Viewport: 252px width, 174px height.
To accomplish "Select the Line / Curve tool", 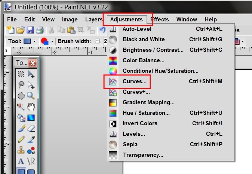I will click(31, 161).
